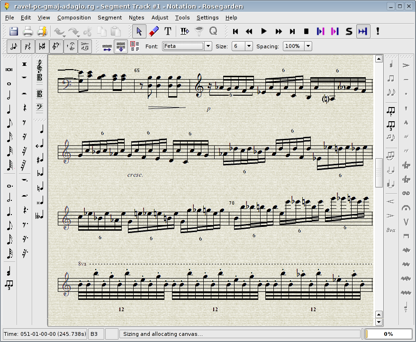Click the fermata mark icon

(x=406, y=208)
